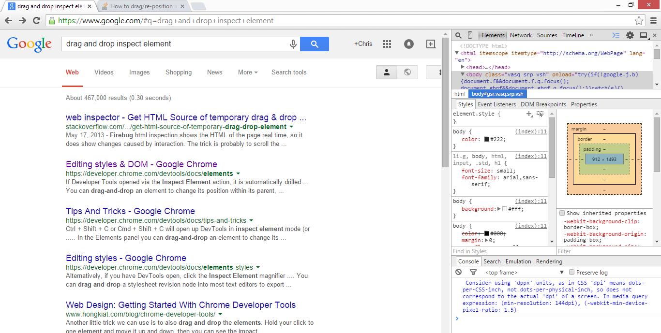Open the console filter funnel
The image size is (661, 333).
click(x=473, y=272)
